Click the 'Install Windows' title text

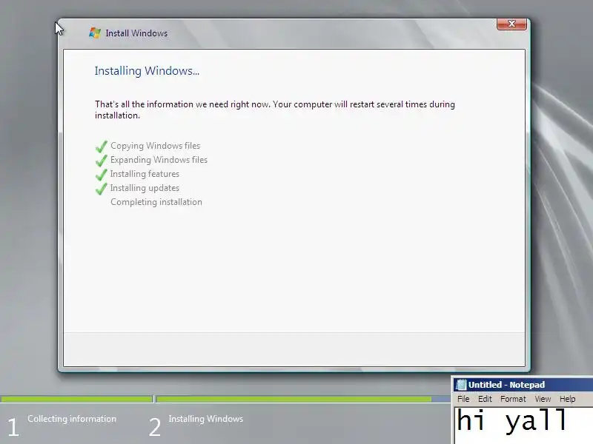click(136, 33)
